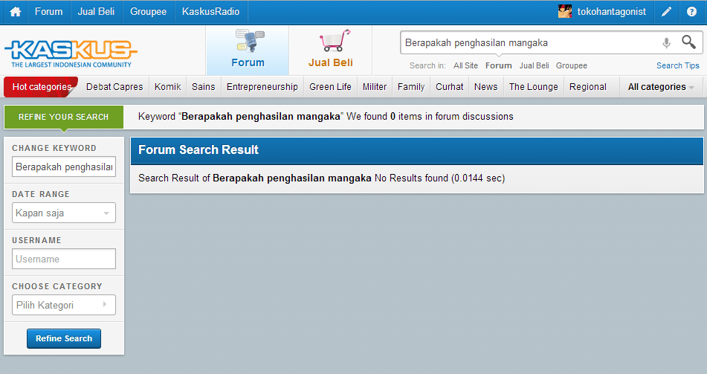
Task: Activate microphone voice search icon
Action: 666,43
